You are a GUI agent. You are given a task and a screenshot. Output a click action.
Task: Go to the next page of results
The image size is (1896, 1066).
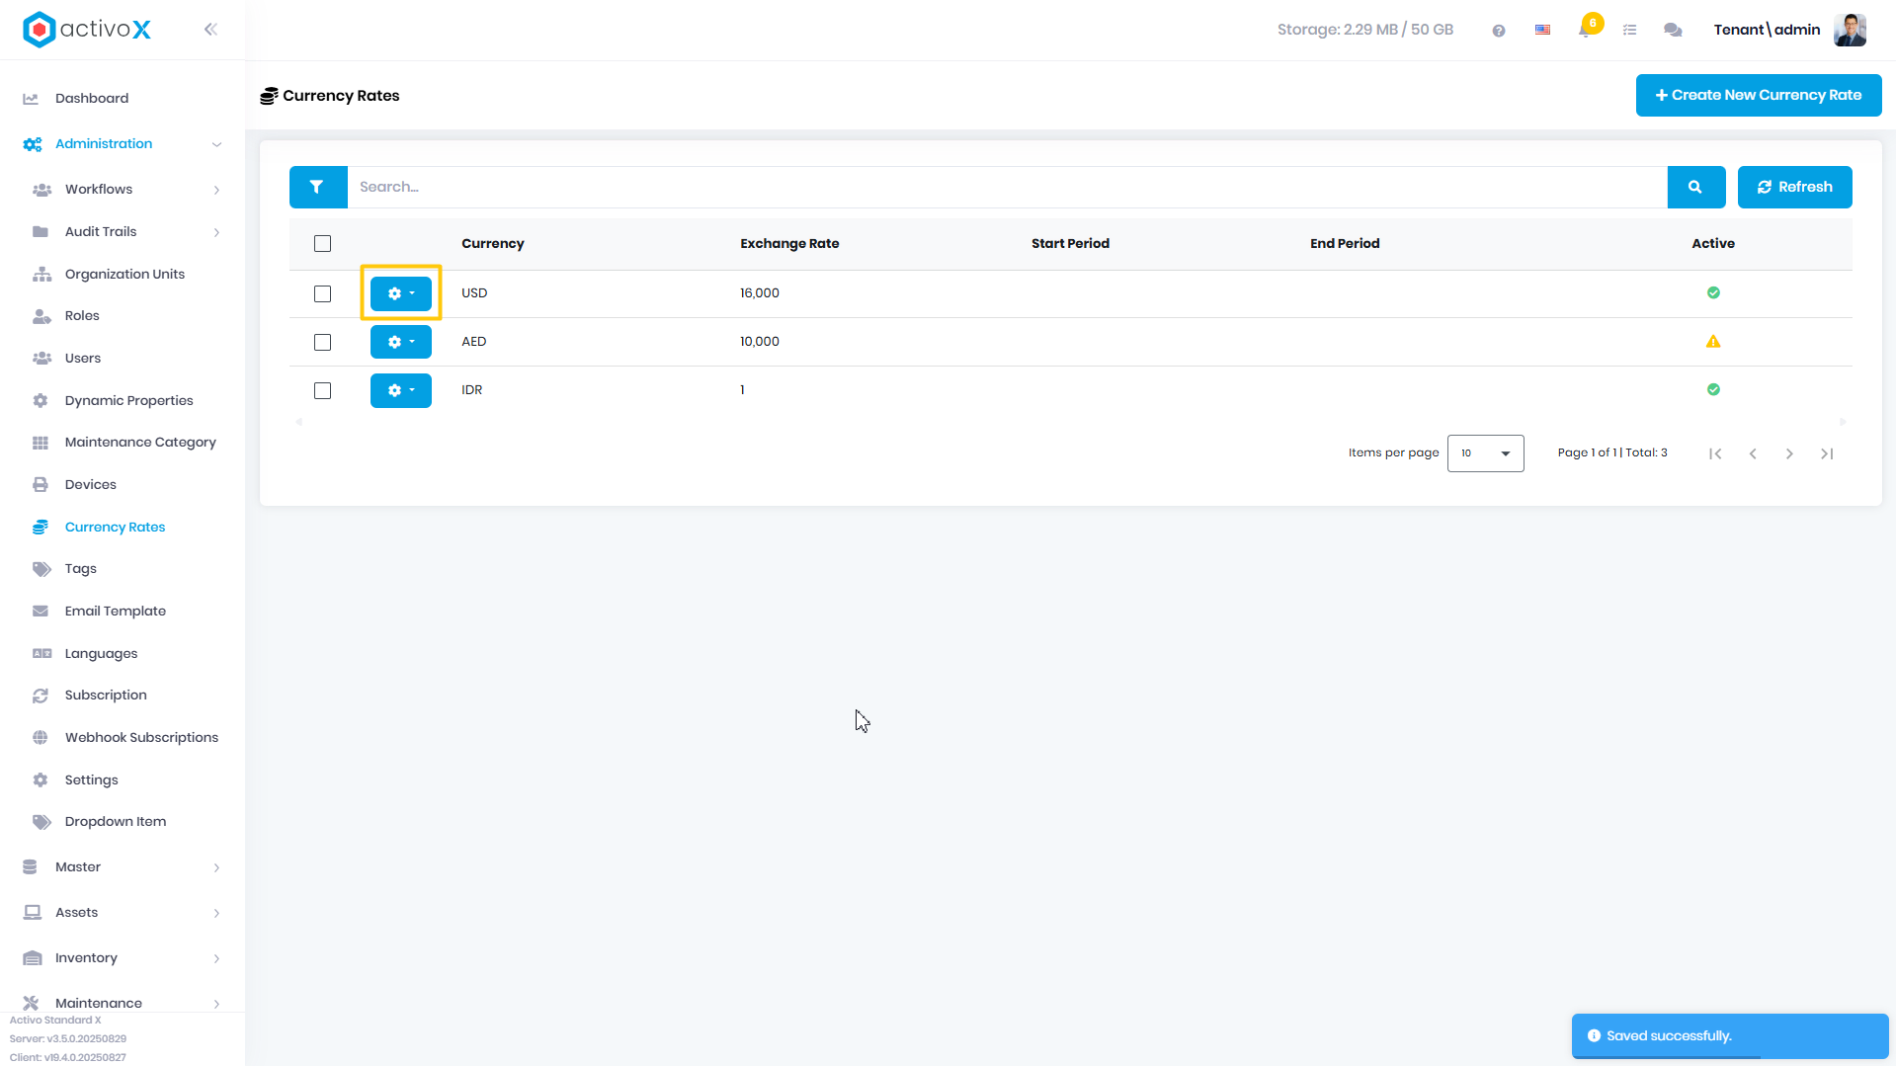[1789, 453]
